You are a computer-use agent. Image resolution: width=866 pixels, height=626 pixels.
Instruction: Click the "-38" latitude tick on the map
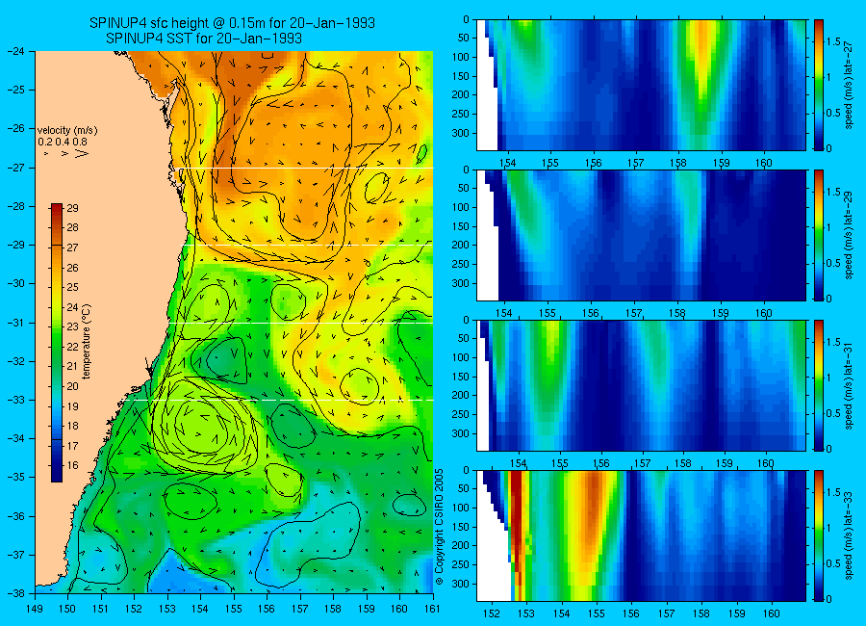(x=15, y=593)
